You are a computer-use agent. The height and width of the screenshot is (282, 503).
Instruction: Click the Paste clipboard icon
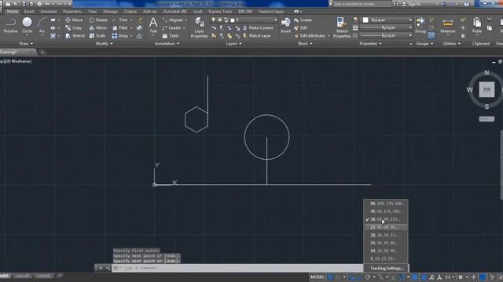click(477, 26)
